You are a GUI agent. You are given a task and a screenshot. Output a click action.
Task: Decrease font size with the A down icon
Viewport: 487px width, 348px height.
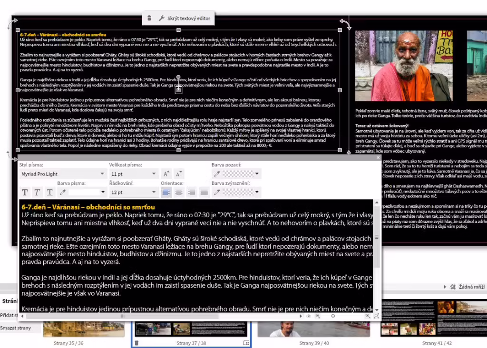coord(179,174)
